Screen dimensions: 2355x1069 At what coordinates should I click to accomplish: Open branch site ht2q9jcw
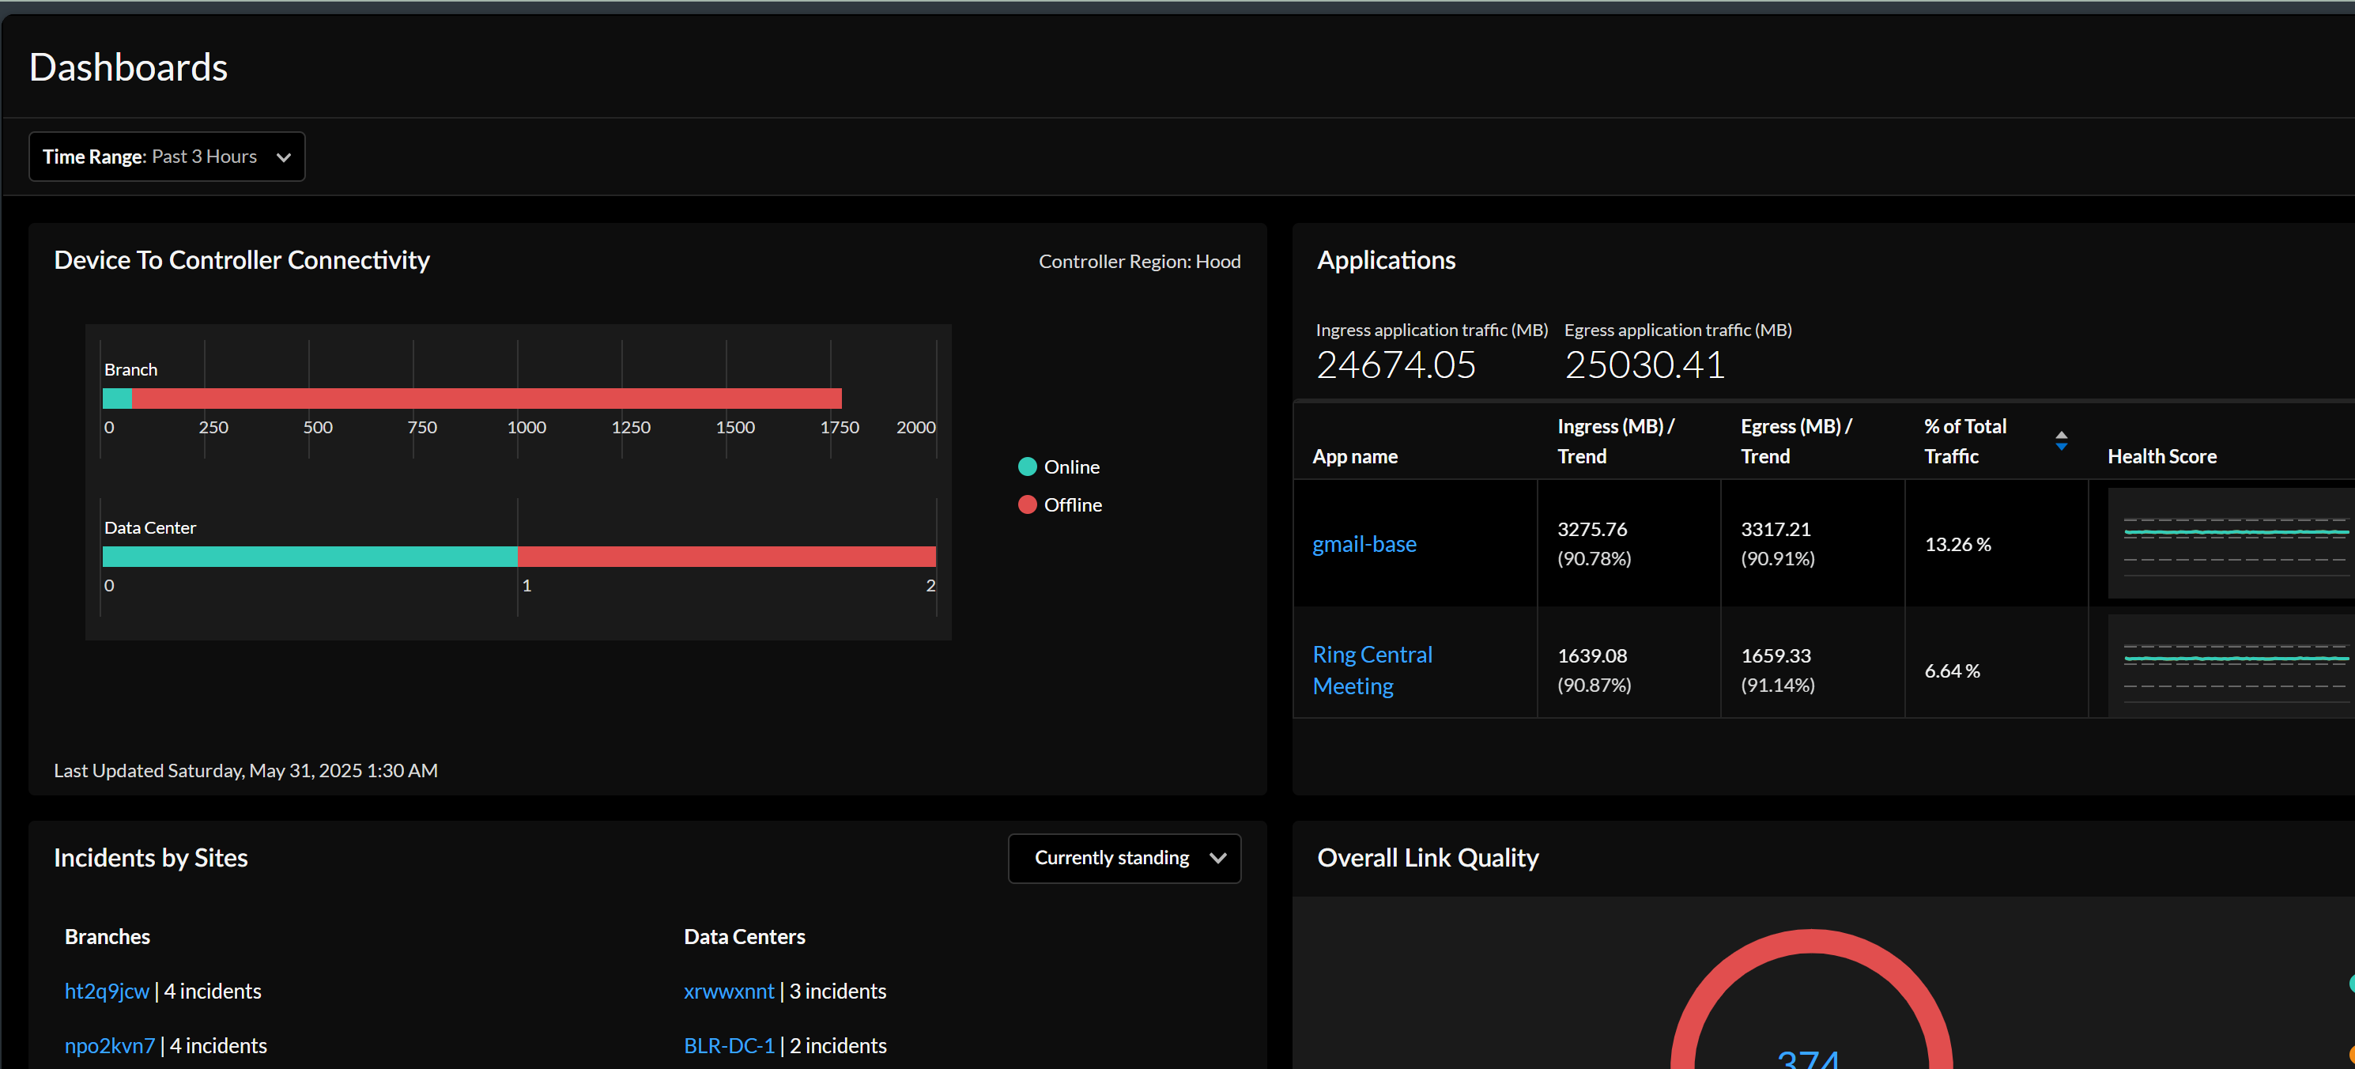pos(107,992)
